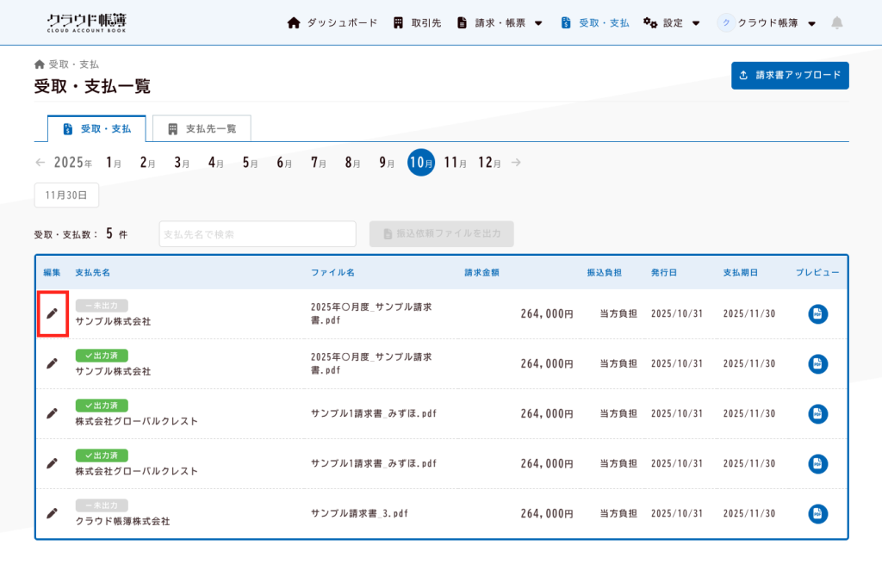The image size is (882, 564).
Task: Edit the first サンプル株式会社 row with pencil icon
Action: pyautogui.click(x=52, y=313)
